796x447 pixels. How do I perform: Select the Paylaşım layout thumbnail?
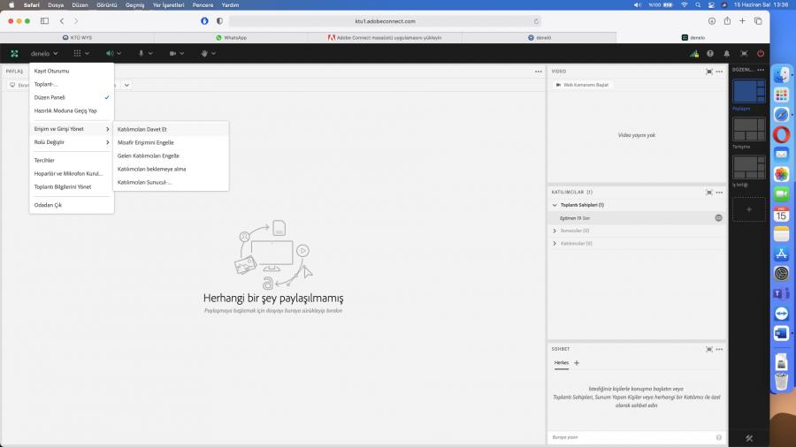pos(749,91)
